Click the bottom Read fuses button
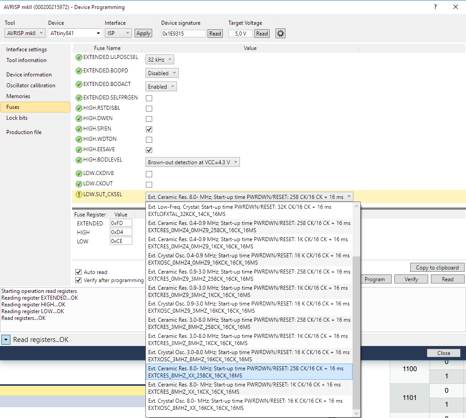This screenshot has height=418, width=466. [x=447, y=279]
